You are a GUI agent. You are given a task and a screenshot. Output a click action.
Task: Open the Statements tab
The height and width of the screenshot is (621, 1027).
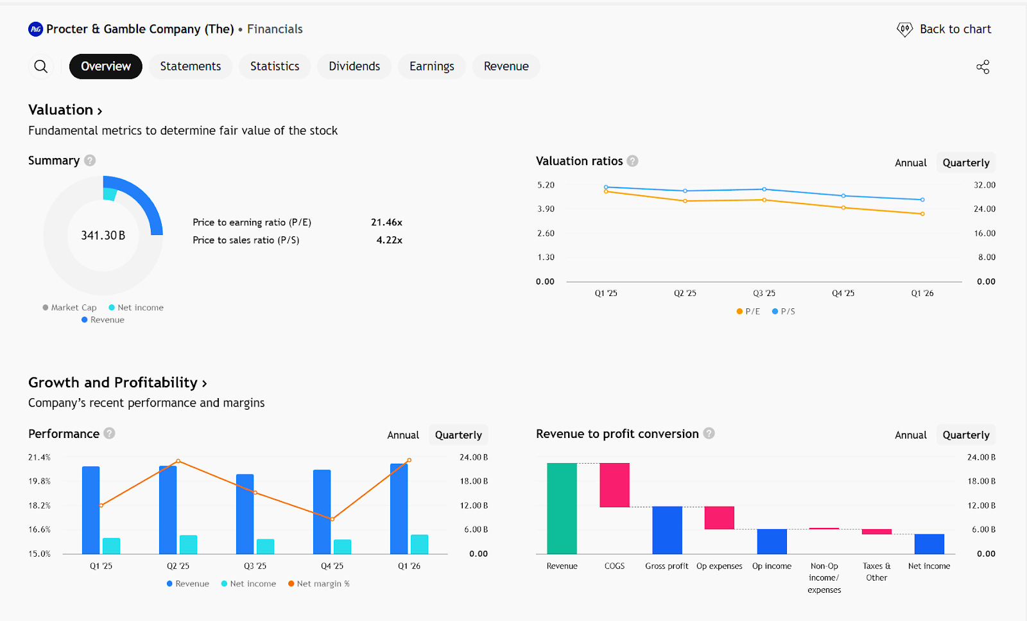click(x=190, y=67)
